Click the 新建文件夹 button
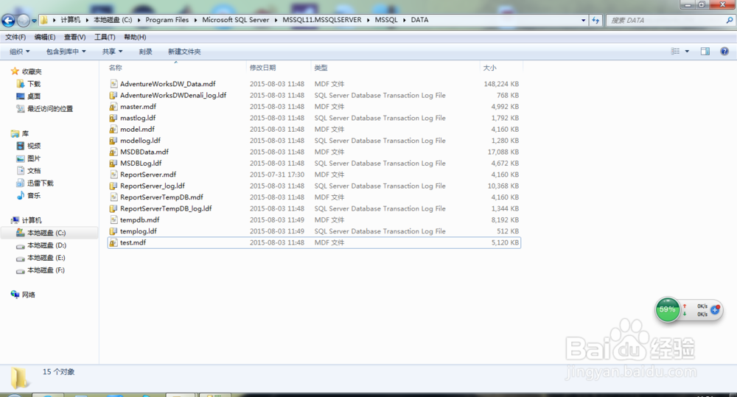 [184, 52]
